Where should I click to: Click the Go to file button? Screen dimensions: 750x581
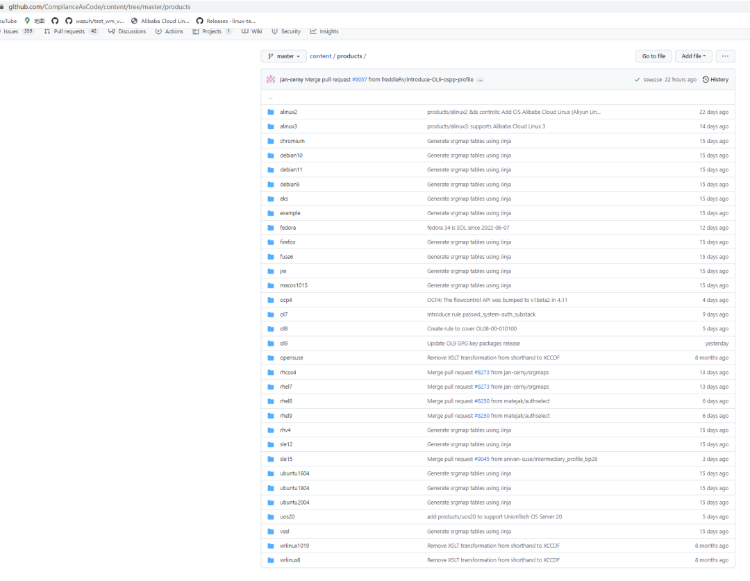pos(653,56)
